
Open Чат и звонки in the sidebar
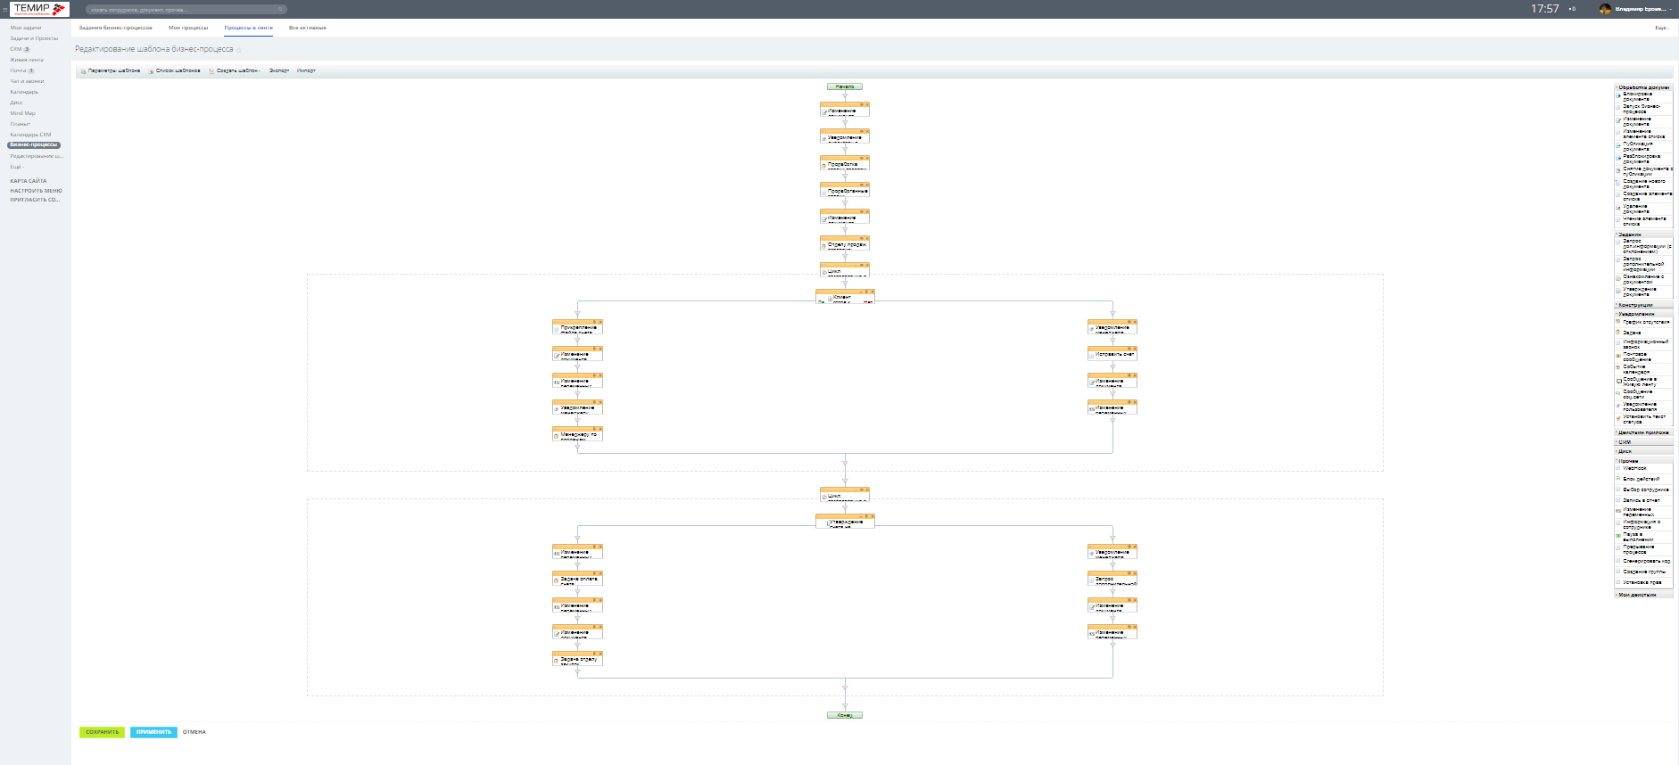point(27,81)
